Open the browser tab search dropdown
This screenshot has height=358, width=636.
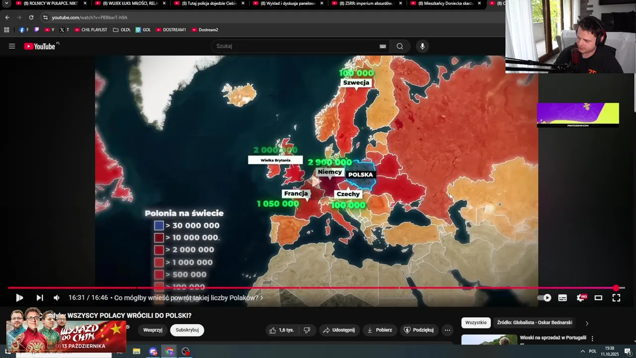pos(6,3)
